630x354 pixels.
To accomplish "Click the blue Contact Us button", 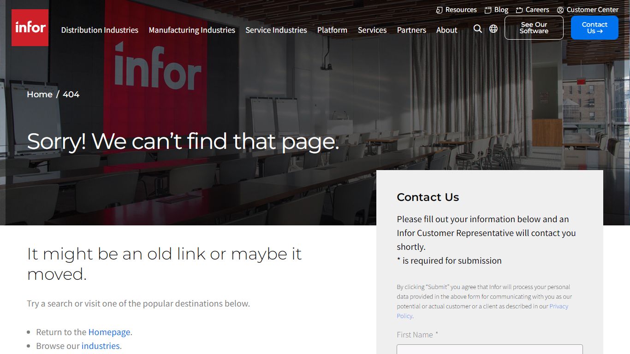I will (x=594, y=28).
